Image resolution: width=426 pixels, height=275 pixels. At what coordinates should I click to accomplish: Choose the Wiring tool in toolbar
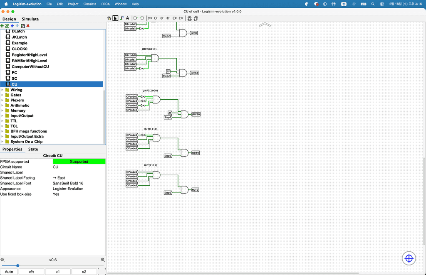tap(121, 18)
